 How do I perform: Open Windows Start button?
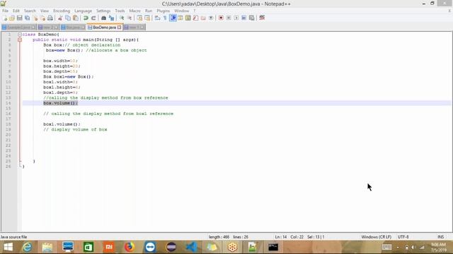8,247
